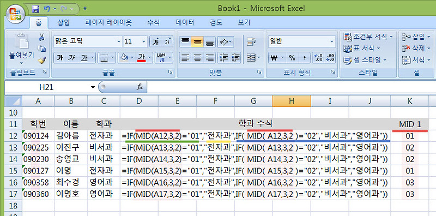436x216 pixels.
Task: Align cell text right
Action: [x=210, y=58]
